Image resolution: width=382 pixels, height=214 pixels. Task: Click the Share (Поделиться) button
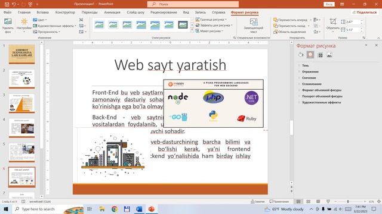pos(364,12)
